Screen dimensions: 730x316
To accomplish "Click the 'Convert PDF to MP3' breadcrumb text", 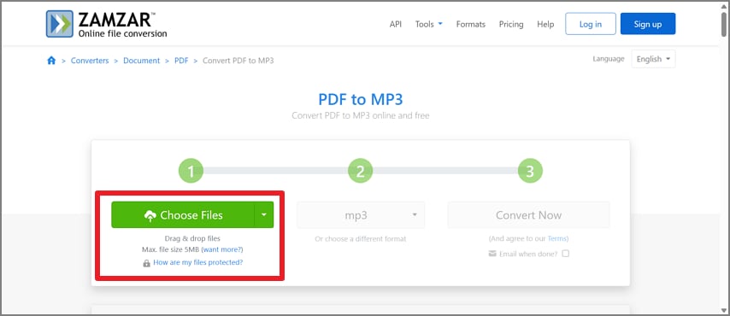I will pos(238,61).
